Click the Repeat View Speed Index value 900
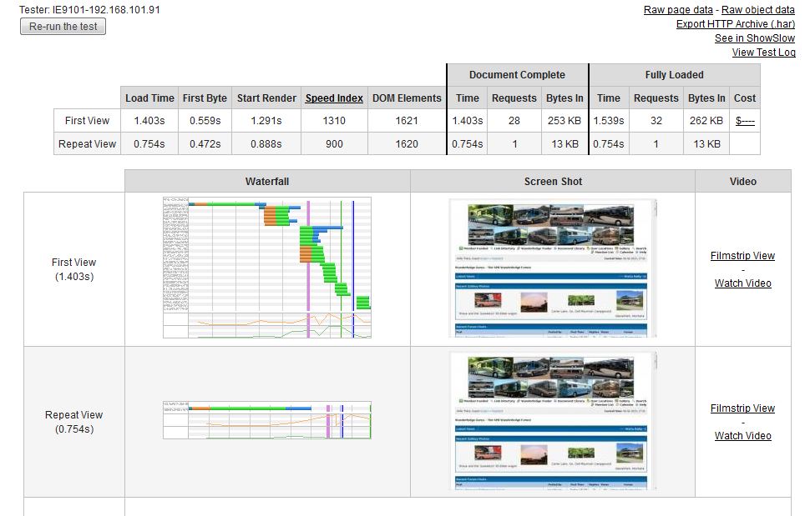This screenshot has width=805, height=516. click(334, 143)
